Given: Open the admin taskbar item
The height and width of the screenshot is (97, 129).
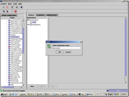Looking at the screenshot, I should [65, 94].
